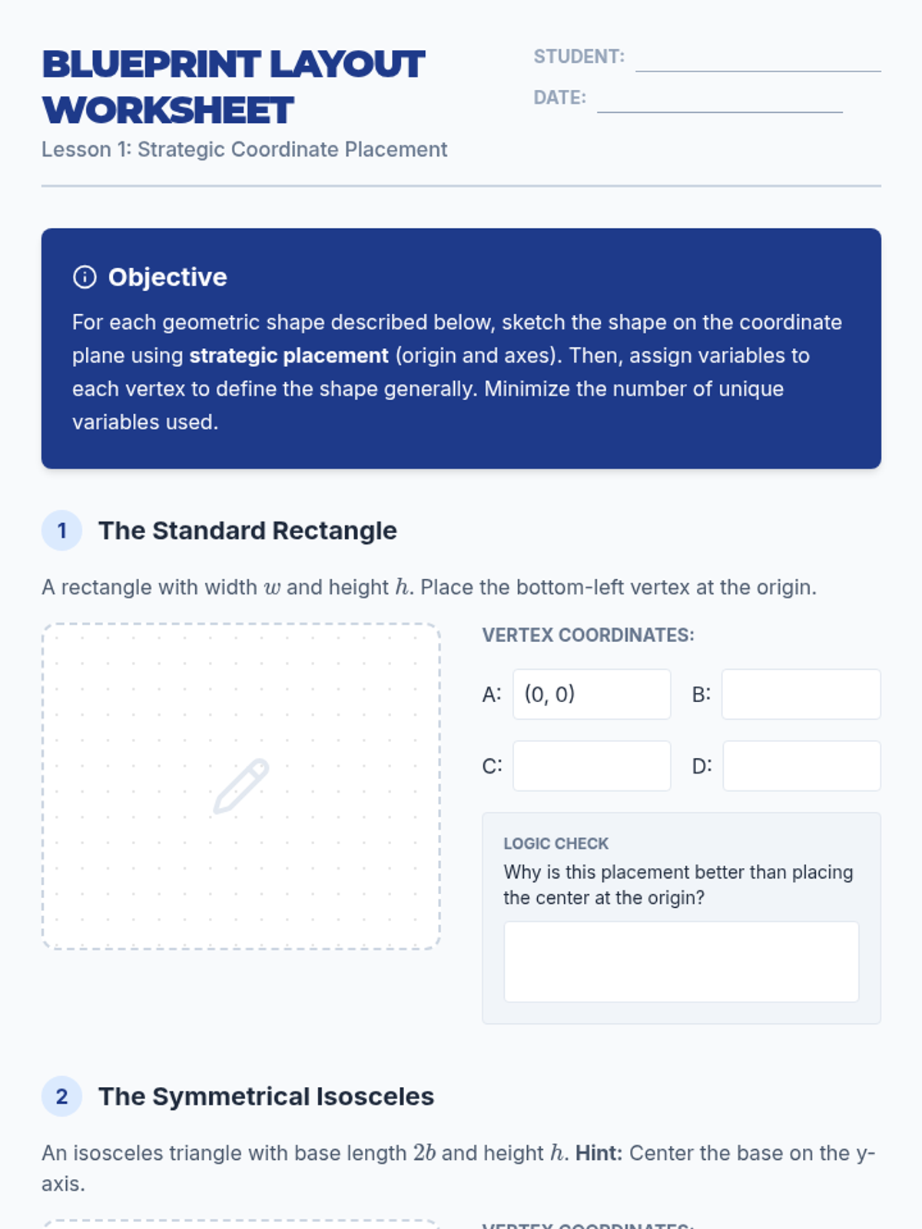Click vertex C coordinate field
Image resolution: width=922 pixels, height=1229 pixels.
(592, 766)
